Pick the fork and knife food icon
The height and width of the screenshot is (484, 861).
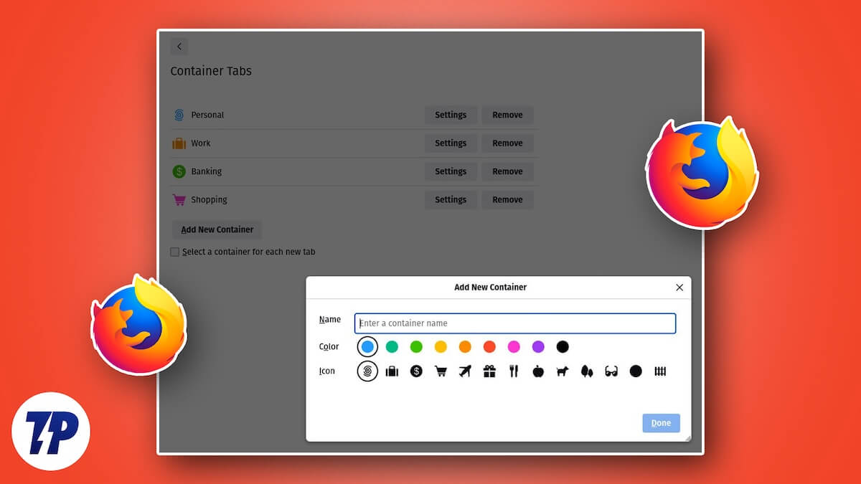click(514, 371)
